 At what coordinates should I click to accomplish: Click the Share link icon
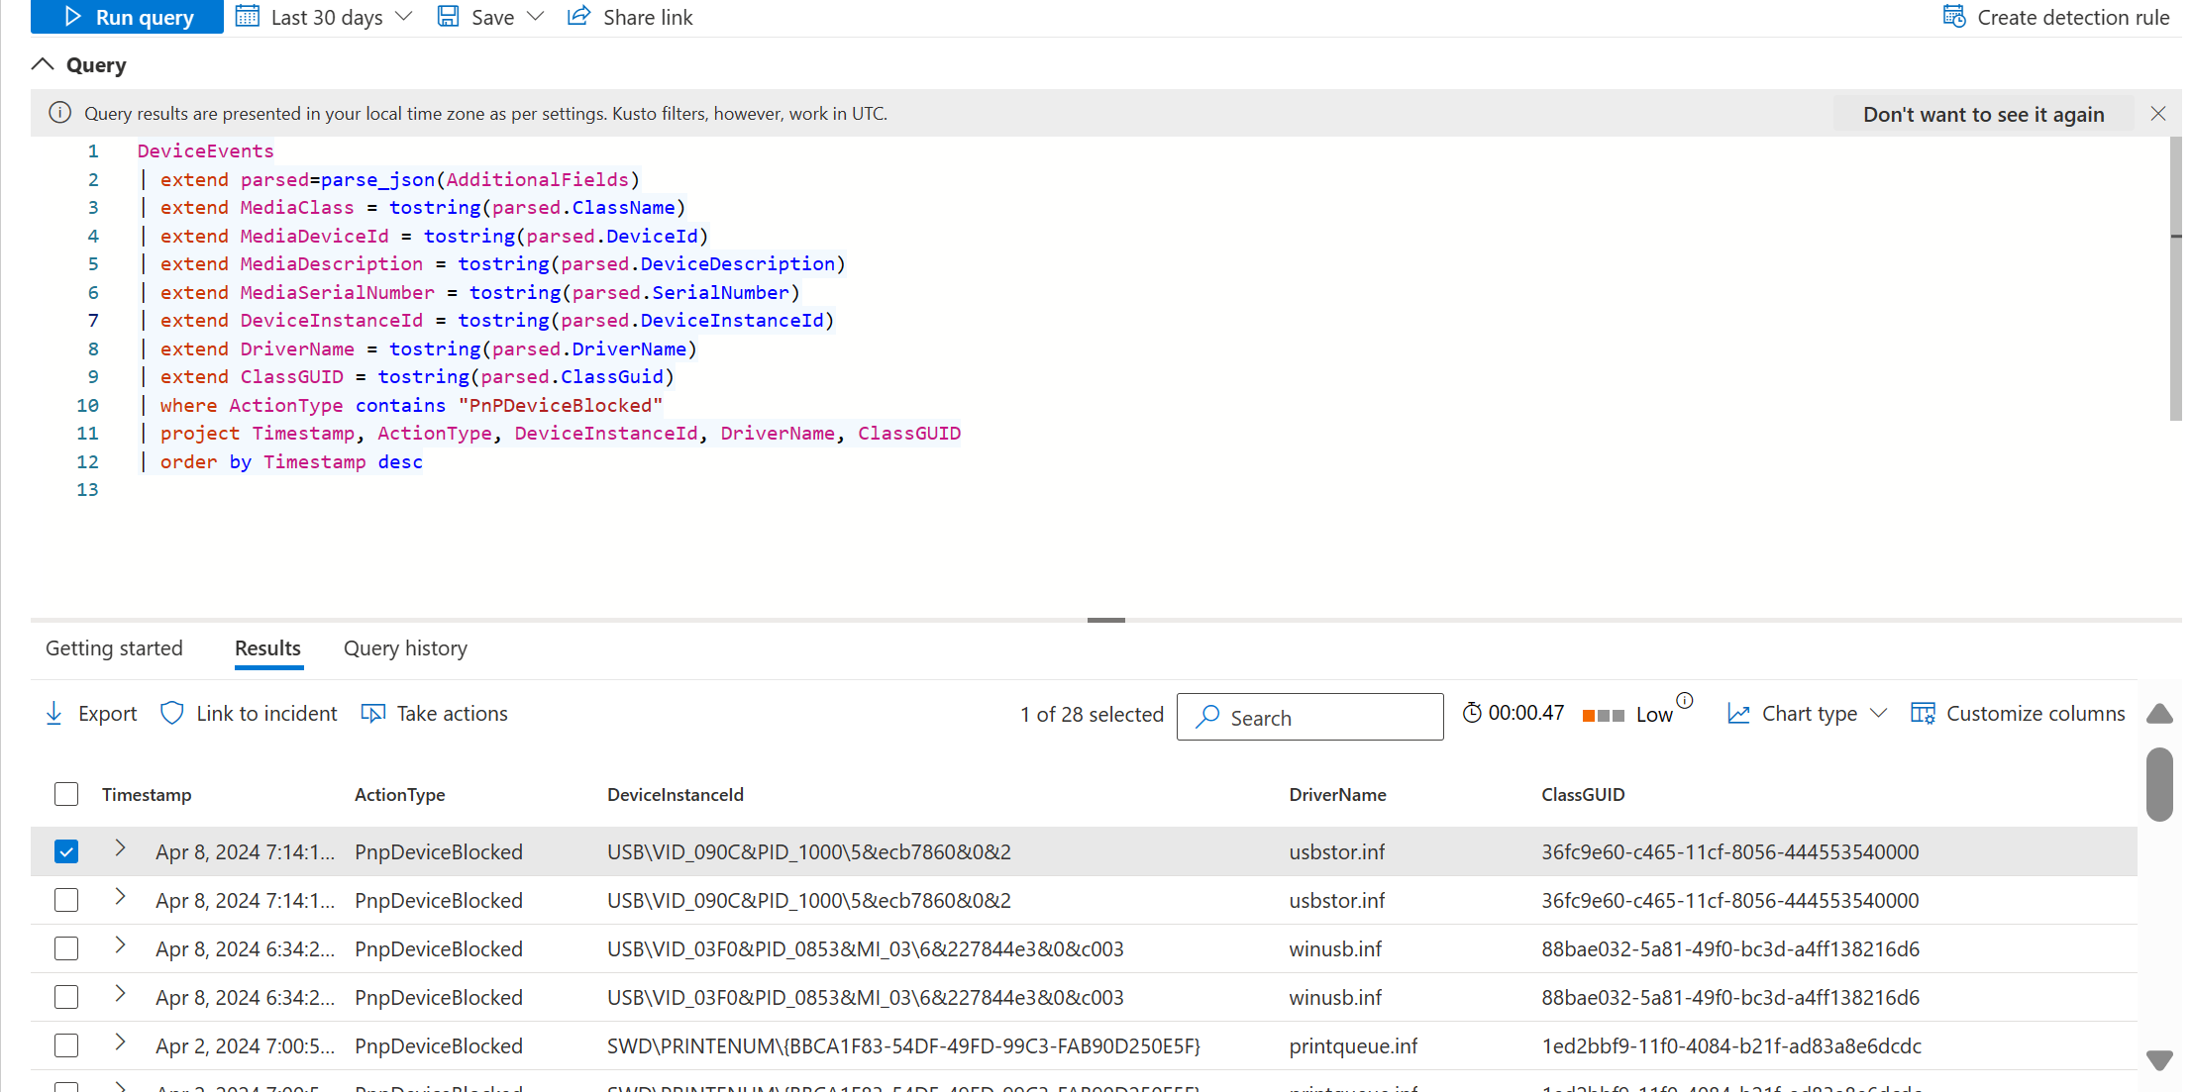[577, 17]
